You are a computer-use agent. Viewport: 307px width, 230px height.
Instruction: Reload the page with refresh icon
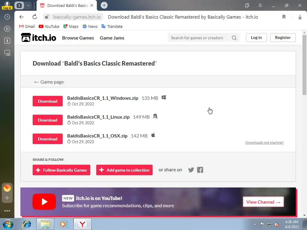(35, 17)
